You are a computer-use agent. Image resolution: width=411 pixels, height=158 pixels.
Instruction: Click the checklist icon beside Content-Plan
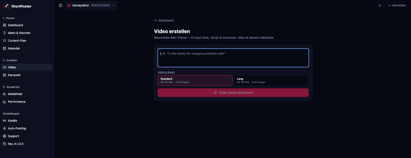pos(4,41)
